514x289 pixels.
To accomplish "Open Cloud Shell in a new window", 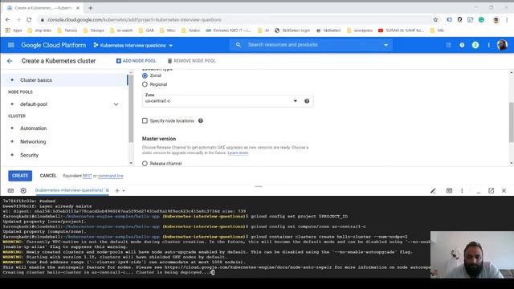I will pos(491,191).
